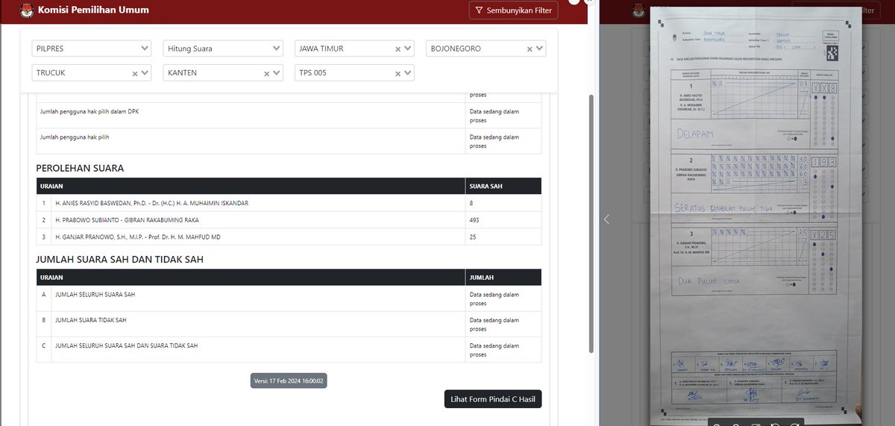Clear the JAWA TIMUR selection with its X
This screenshot has height=426, width=895.
coord(398,49)
